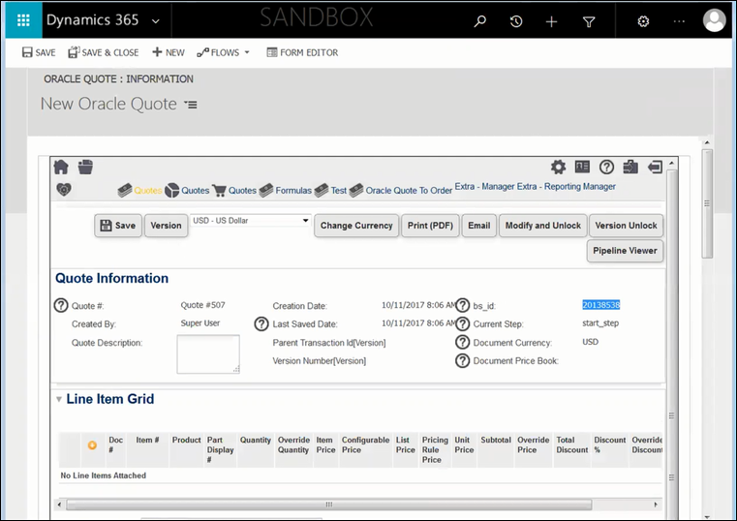
Task: Click help icon next to Current Step
Action: 463,323
